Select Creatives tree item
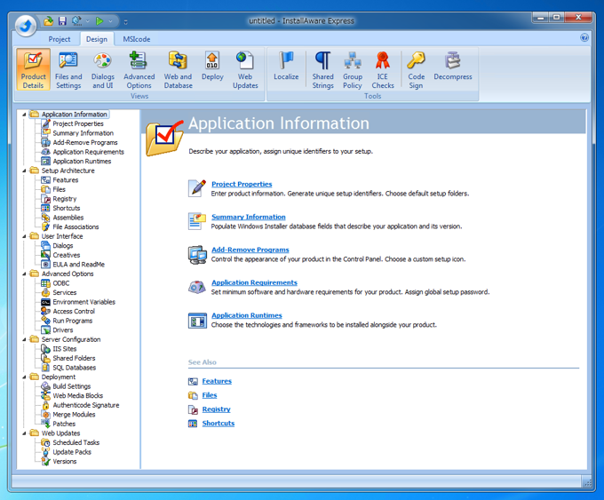The height and width of the screenshot is (500, 604). point(67,255)
